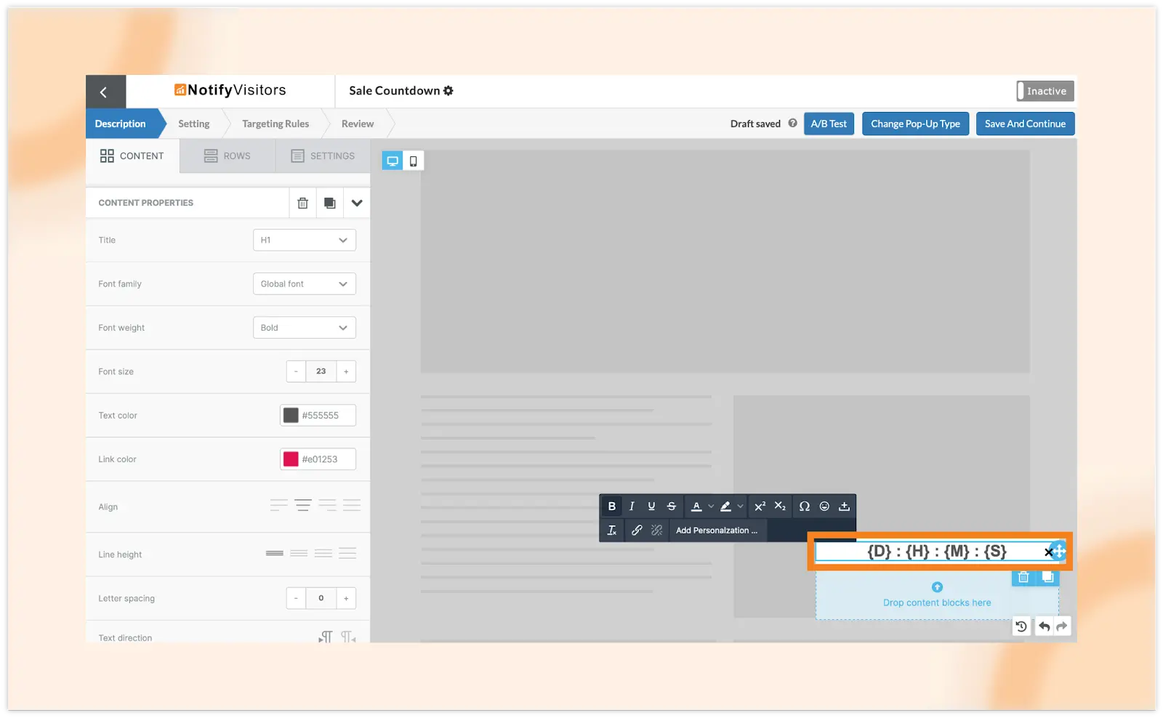Switch to the ROWS tab
This screenshot has width=1163, height=718.
point(228,156)
